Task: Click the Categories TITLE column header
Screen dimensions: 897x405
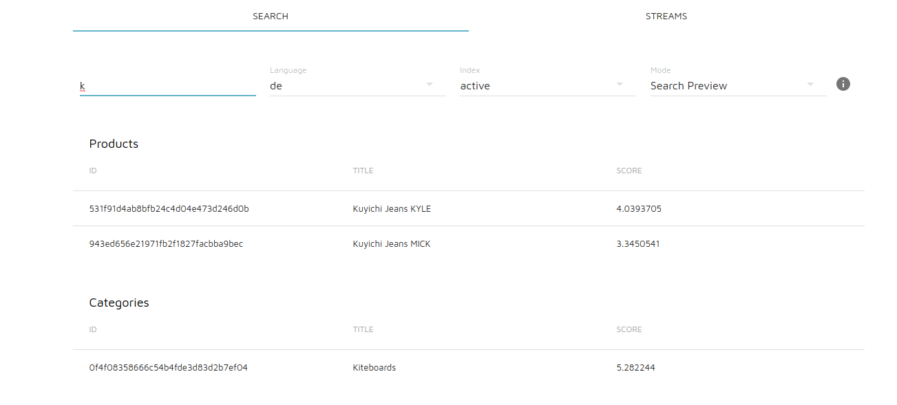Action: pos(363,329)
